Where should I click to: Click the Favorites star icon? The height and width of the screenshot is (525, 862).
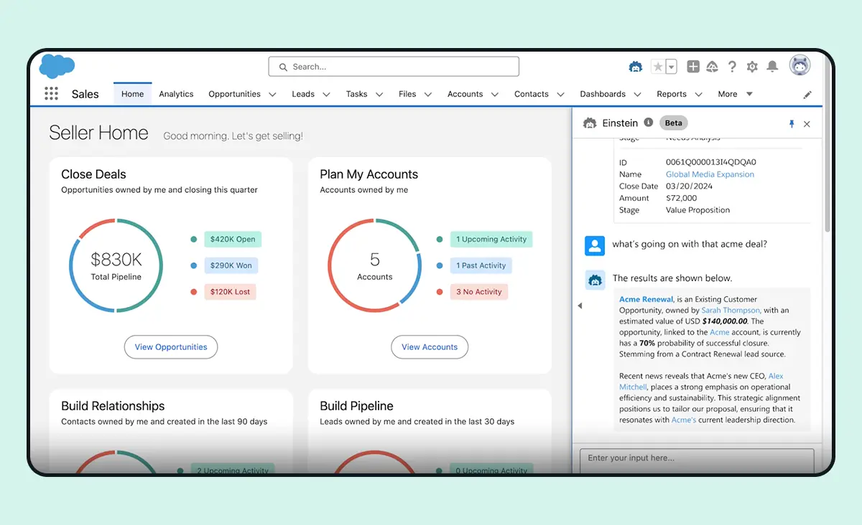658,67
